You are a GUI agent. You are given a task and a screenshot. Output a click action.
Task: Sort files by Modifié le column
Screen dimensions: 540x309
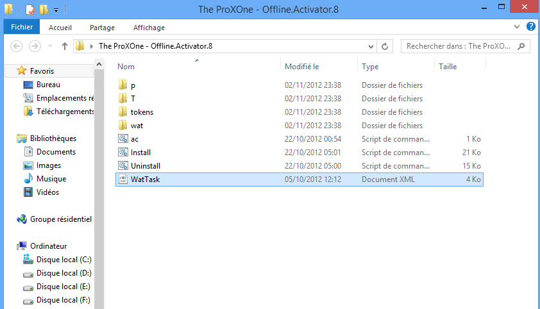click(301, 67)
